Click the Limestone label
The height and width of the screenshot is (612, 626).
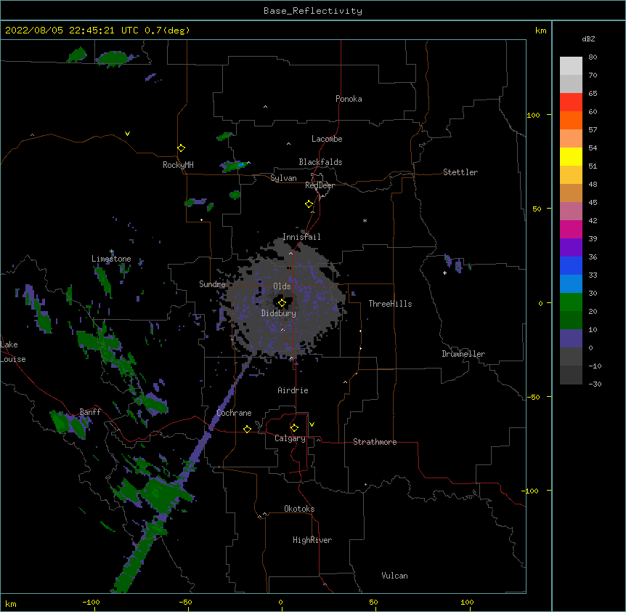point(111,259)
